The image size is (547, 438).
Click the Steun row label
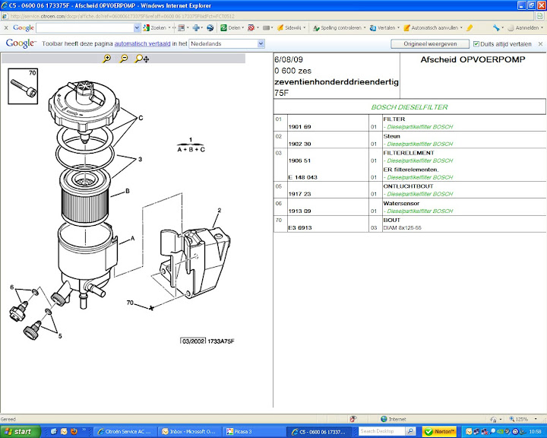click(391, 136)
